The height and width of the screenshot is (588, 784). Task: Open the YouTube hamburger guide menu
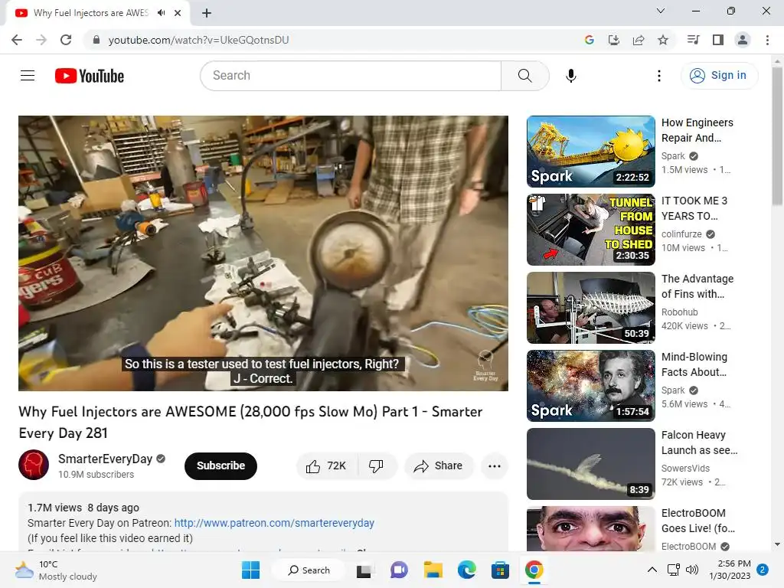(28, 76)
